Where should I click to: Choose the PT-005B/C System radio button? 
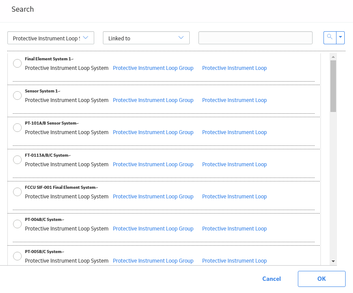[17, 256]
